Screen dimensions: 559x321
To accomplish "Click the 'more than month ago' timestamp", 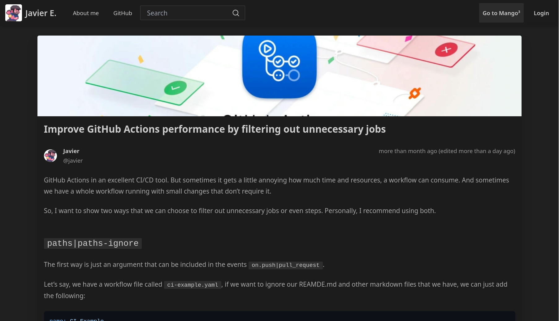I will 447,151.
